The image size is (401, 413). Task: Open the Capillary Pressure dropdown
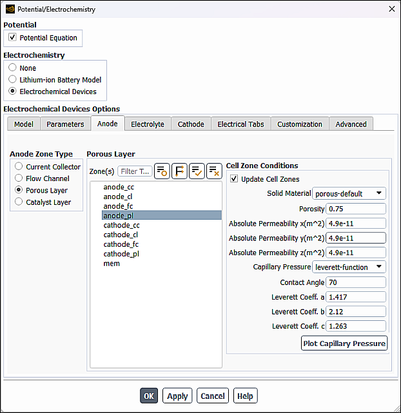pos(349,267)
